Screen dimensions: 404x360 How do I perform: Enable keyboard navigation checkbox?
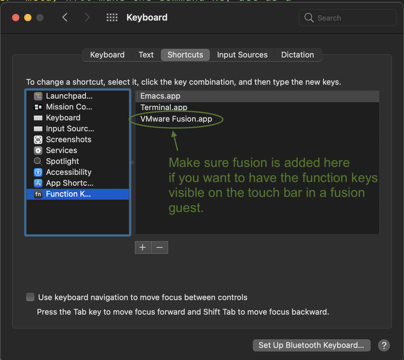click(30, 297)
